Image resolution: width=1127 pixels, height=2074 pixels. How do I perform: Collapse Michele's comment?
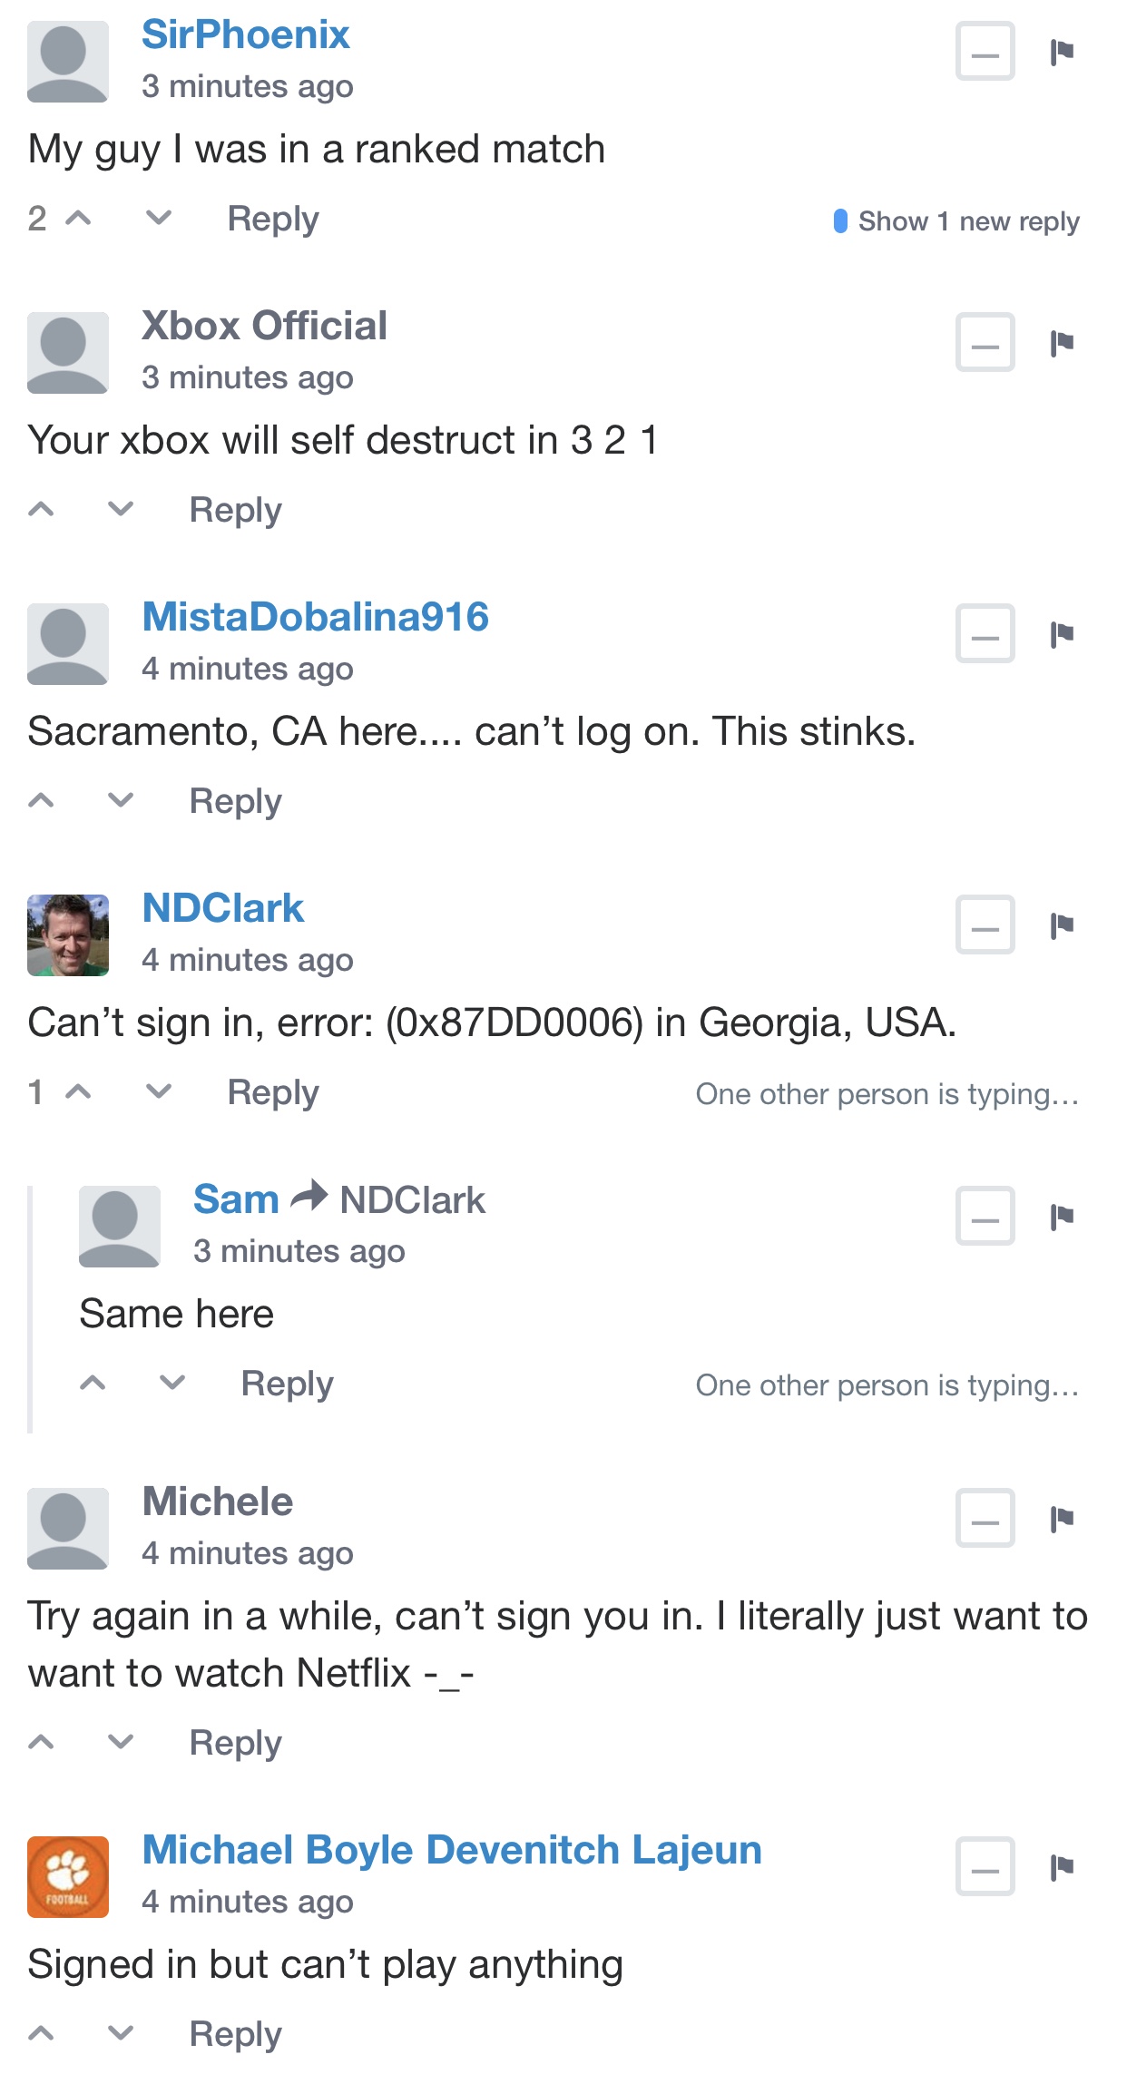coord(985,1518)
